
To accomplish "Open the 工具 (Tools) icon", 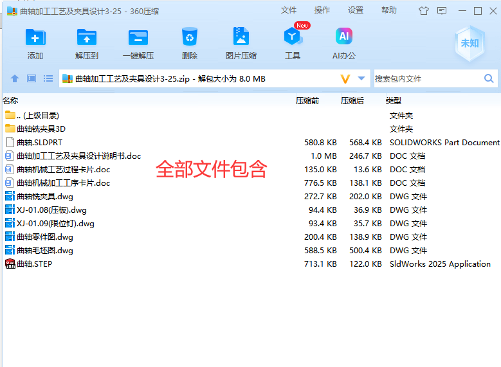I will (x=293, y=36).
